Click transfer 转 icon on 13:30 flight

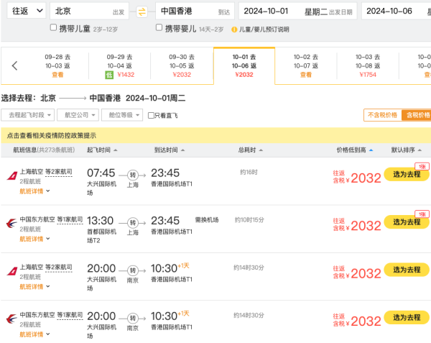click(x=133, y=223)
